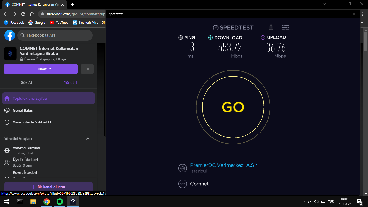Image resolution: width=368 pixels, height=207 pixels.
Task: Open the Google bookmark
Action: [x=37, y=23]
